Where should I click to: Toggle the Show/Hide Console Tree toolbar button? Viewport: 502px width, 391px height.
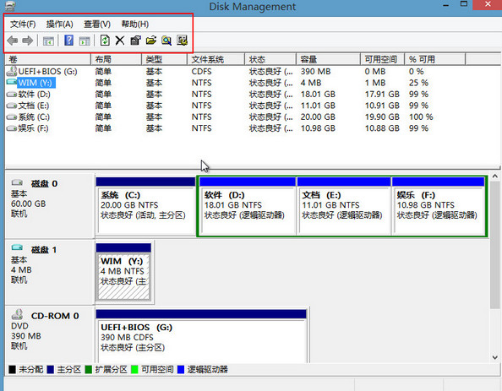pos(48,41)
